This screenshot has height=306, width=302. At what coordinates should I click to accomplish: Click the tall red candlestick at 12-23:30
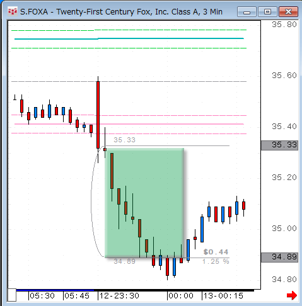pos(98,115)
